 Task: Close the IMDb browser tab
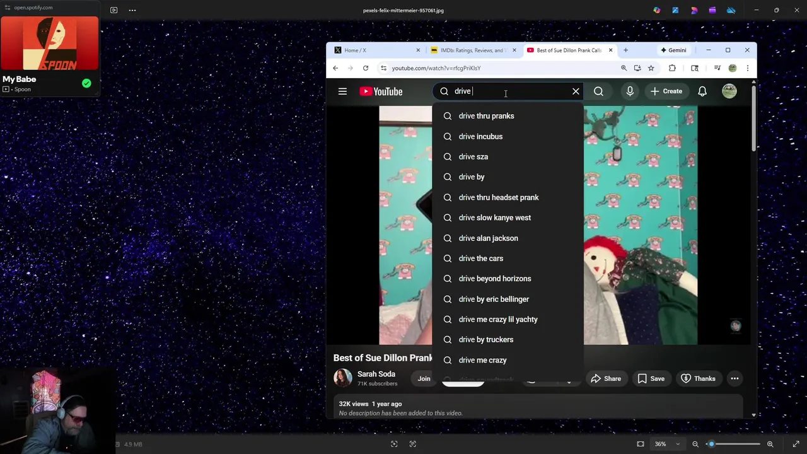[x=514, y=50]
